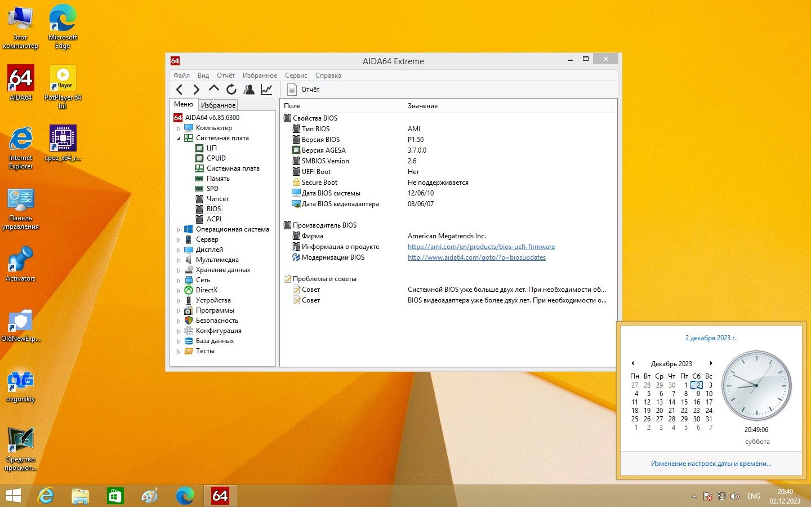Open the user manage icon in toolbar
811x507 pixels.
click(248, 89)
